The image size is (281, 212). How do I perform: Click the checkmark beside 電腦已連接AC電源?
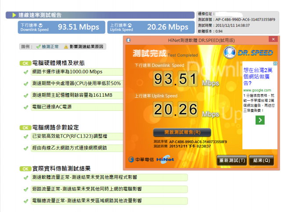coord(26,107)
